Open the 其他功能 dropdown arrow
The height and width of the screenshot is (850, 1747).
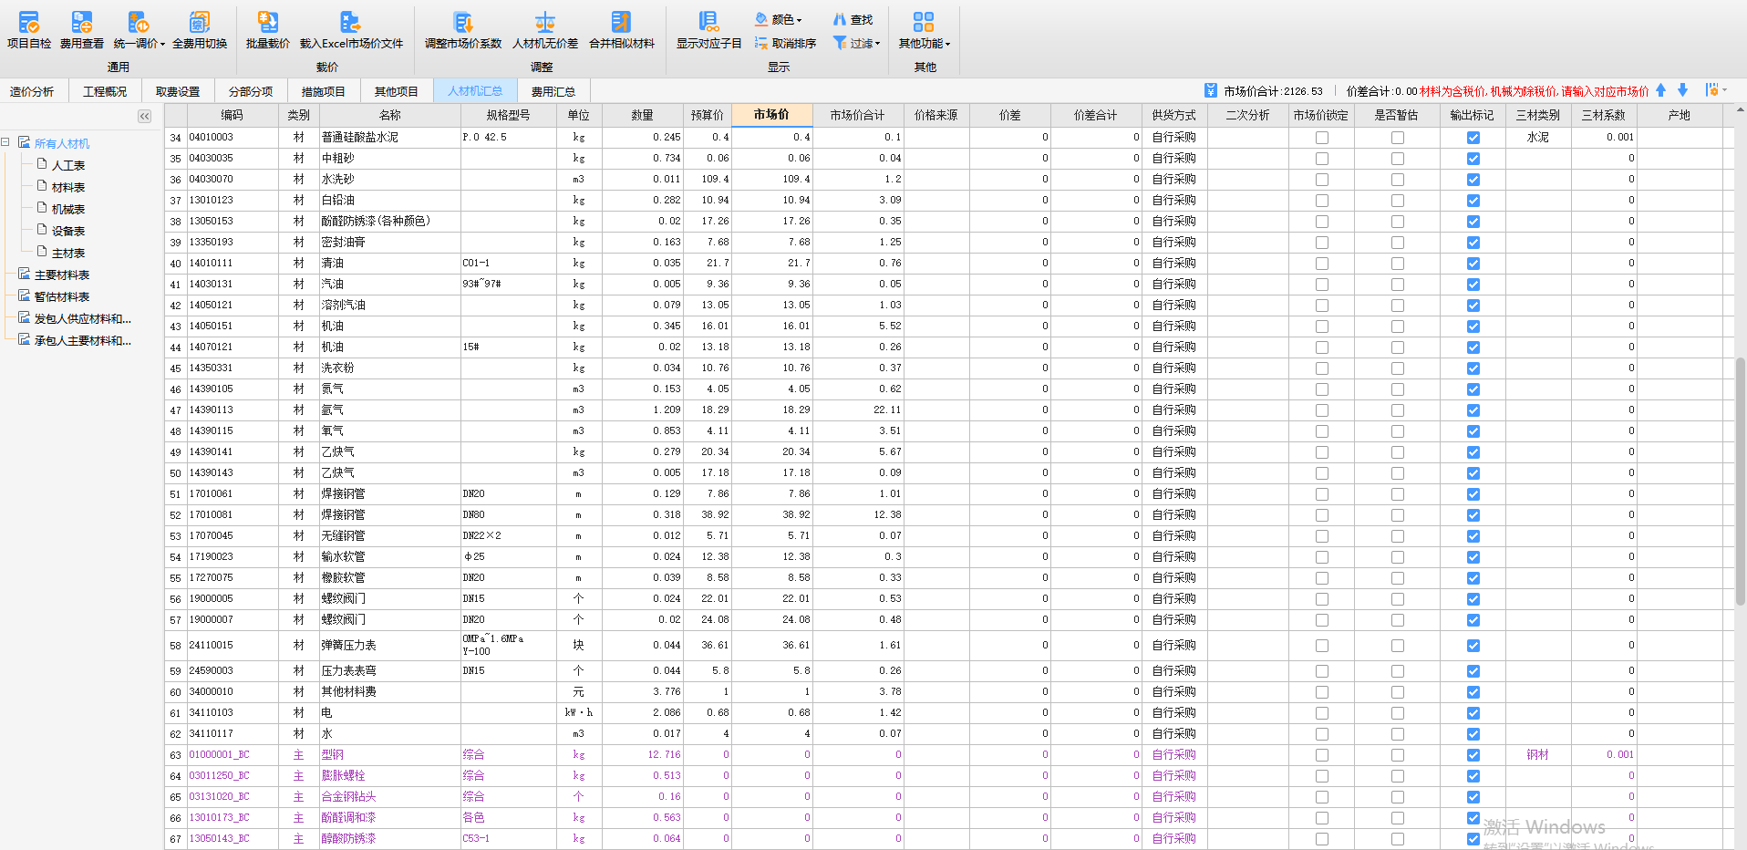947,44
